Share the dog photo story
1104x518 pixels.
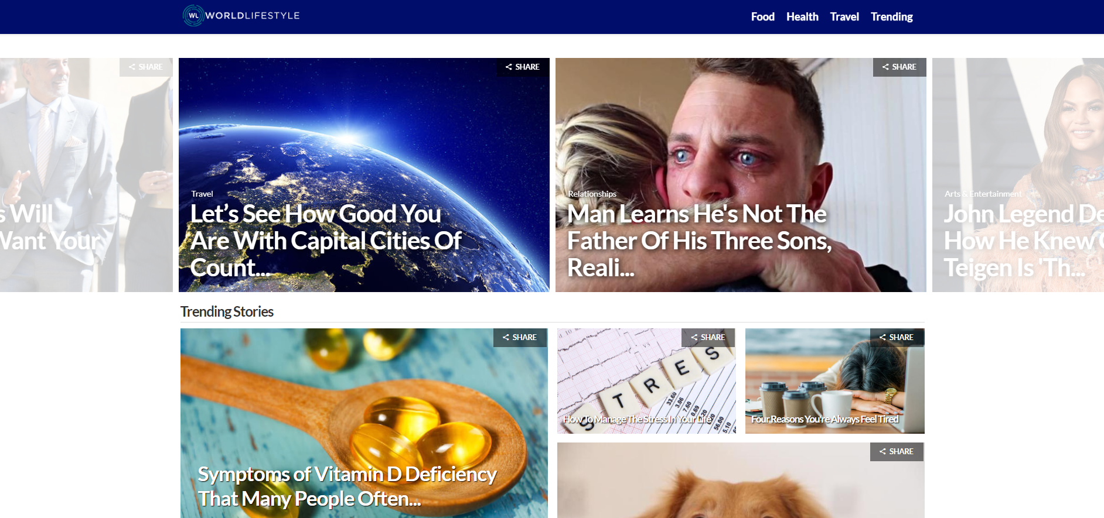[897, 452]
